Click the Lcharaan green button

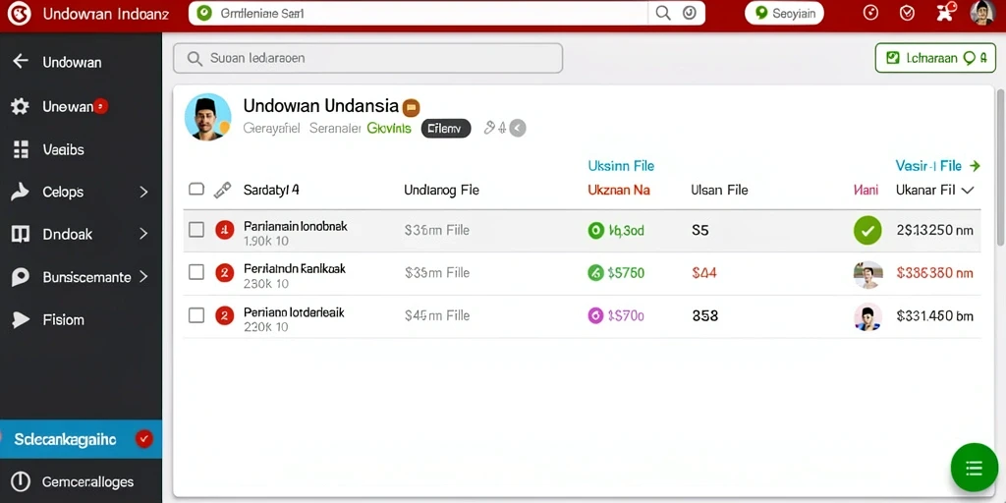point(935,58)
